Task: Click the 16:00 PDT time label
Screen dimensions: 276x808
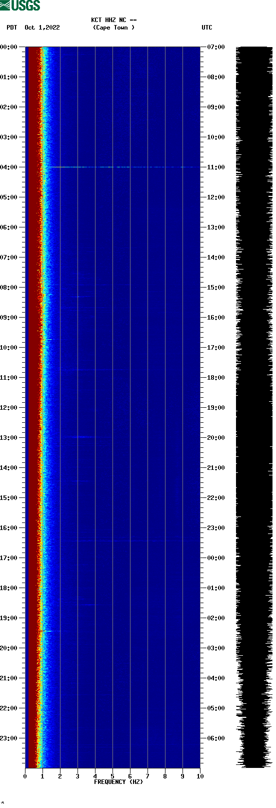Action: (8, 528)
